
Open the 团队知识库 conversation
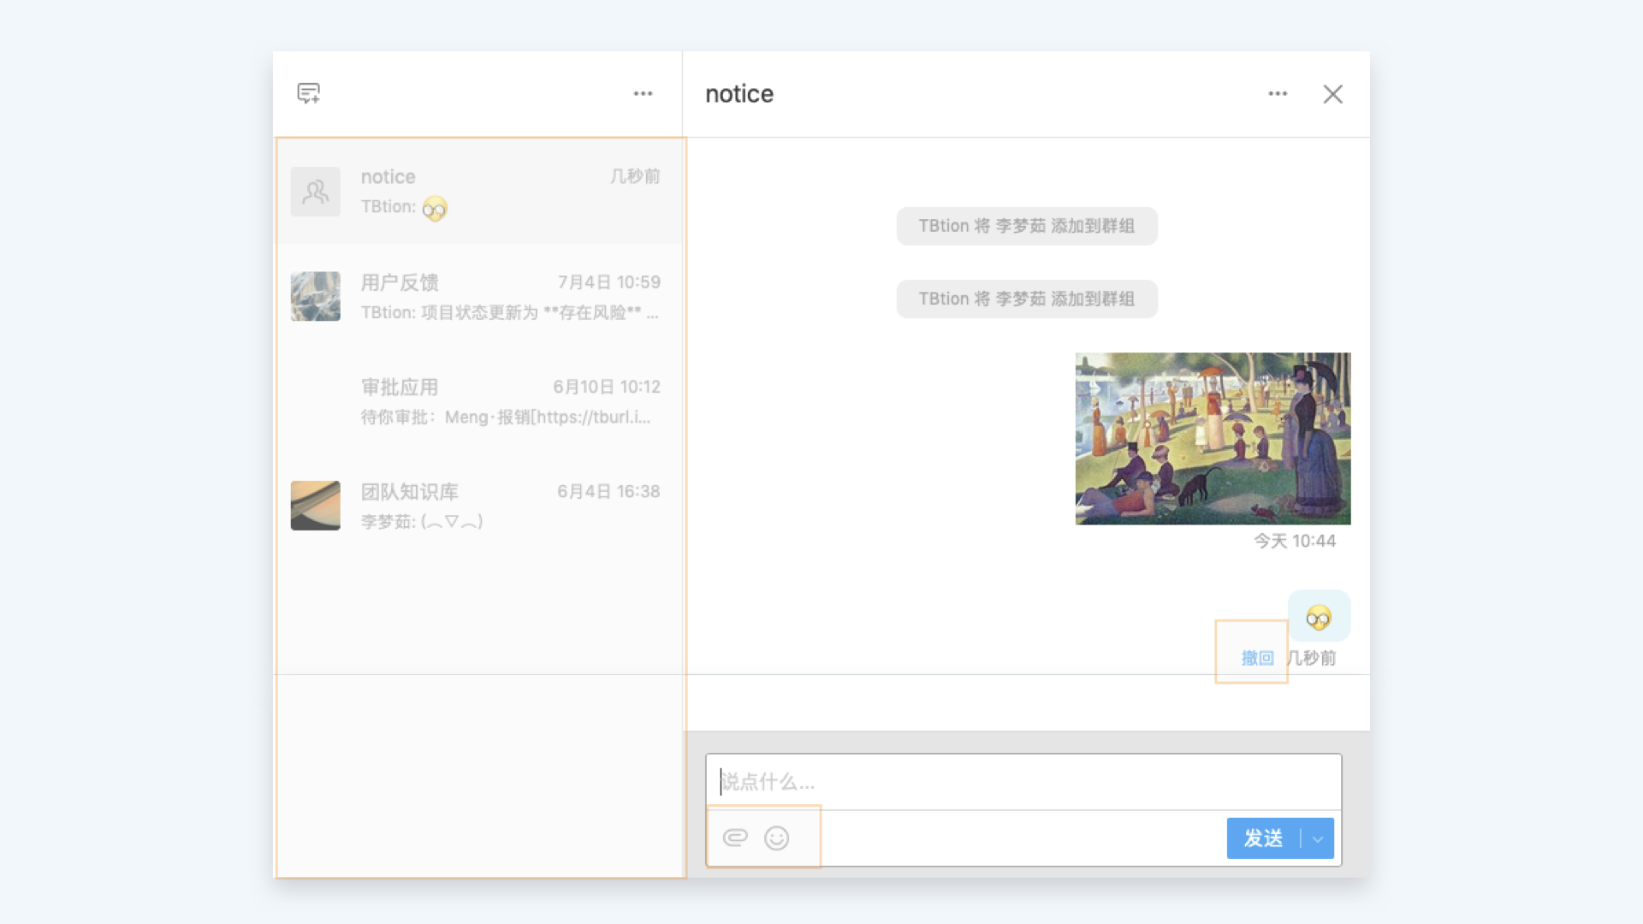point(479,506)
